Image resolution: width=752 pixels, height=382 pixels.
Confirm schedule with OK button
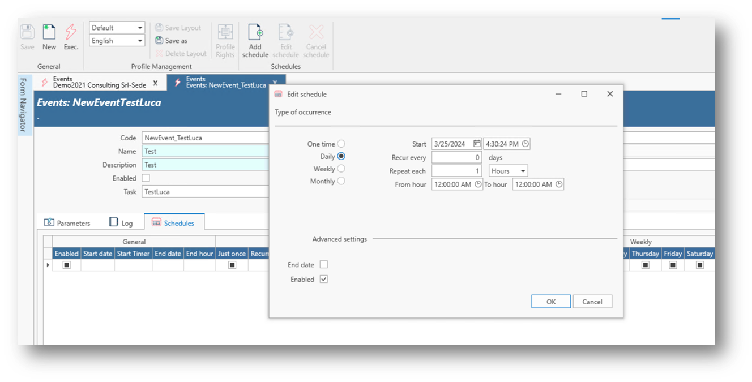pyautogui.click(x=550, y=302)
